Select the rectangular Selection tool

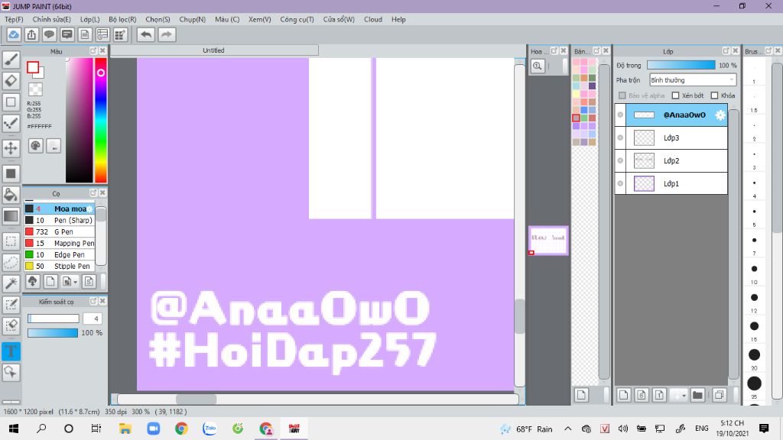pyautogui.click(x=11, y=241)
